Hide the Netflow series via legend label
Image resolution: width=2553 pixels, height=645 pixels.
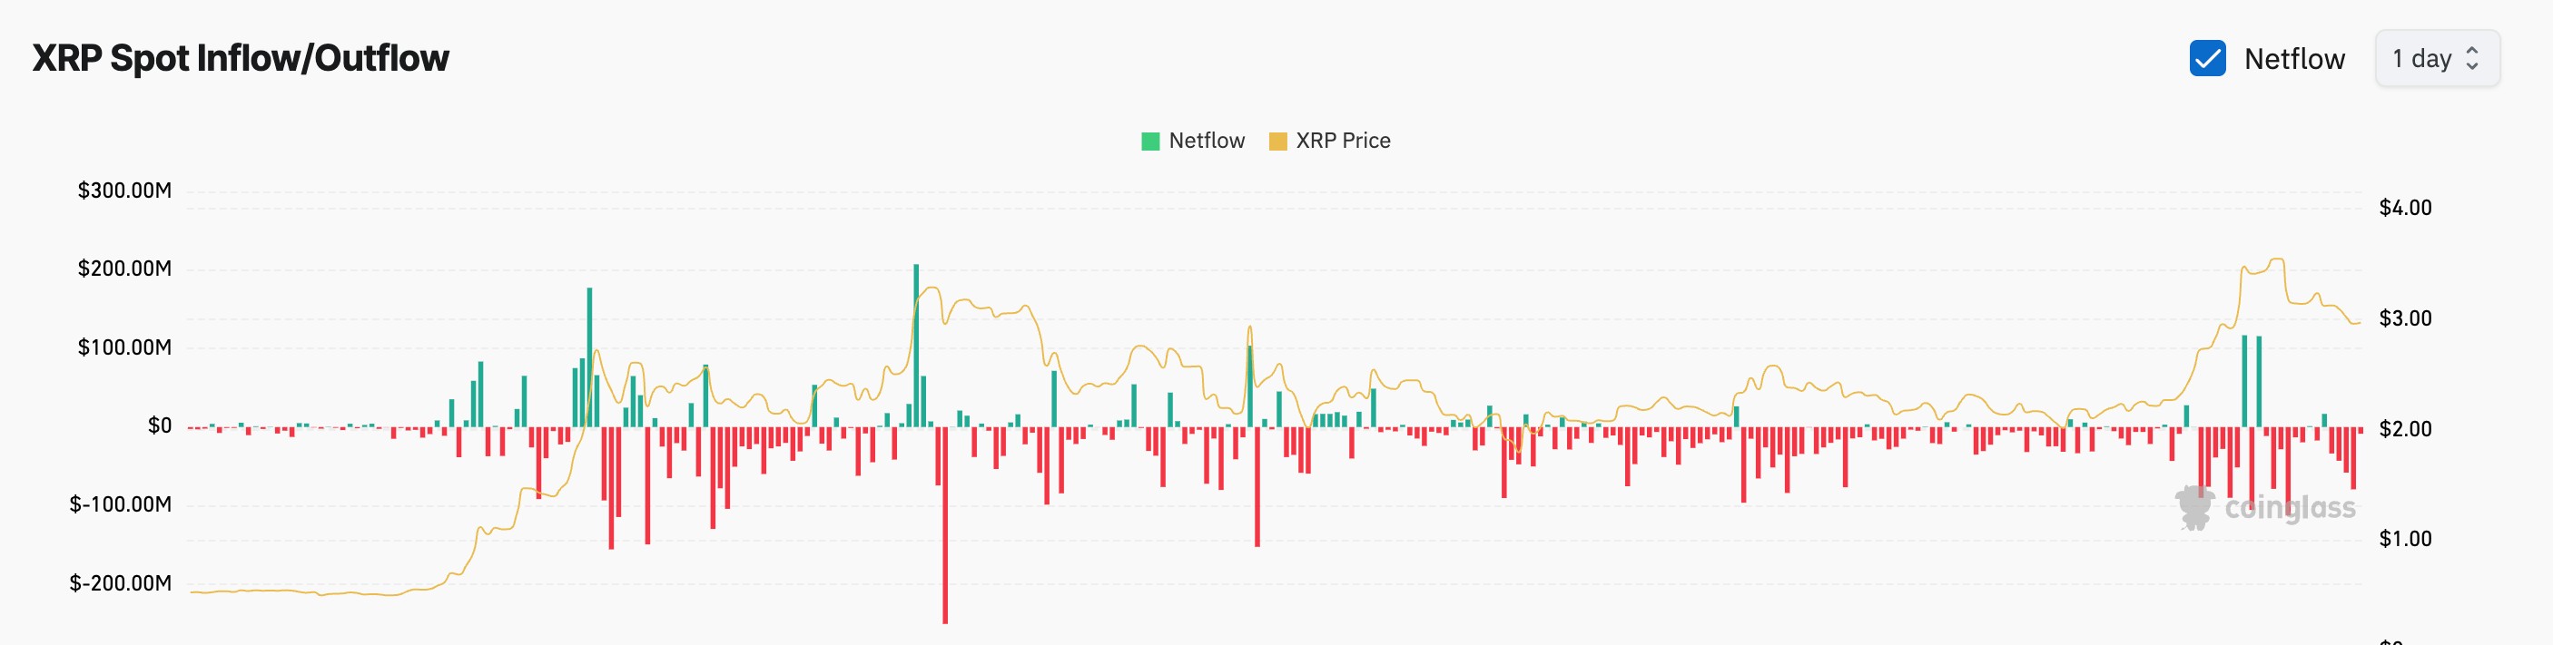[x=1206, y=141]
